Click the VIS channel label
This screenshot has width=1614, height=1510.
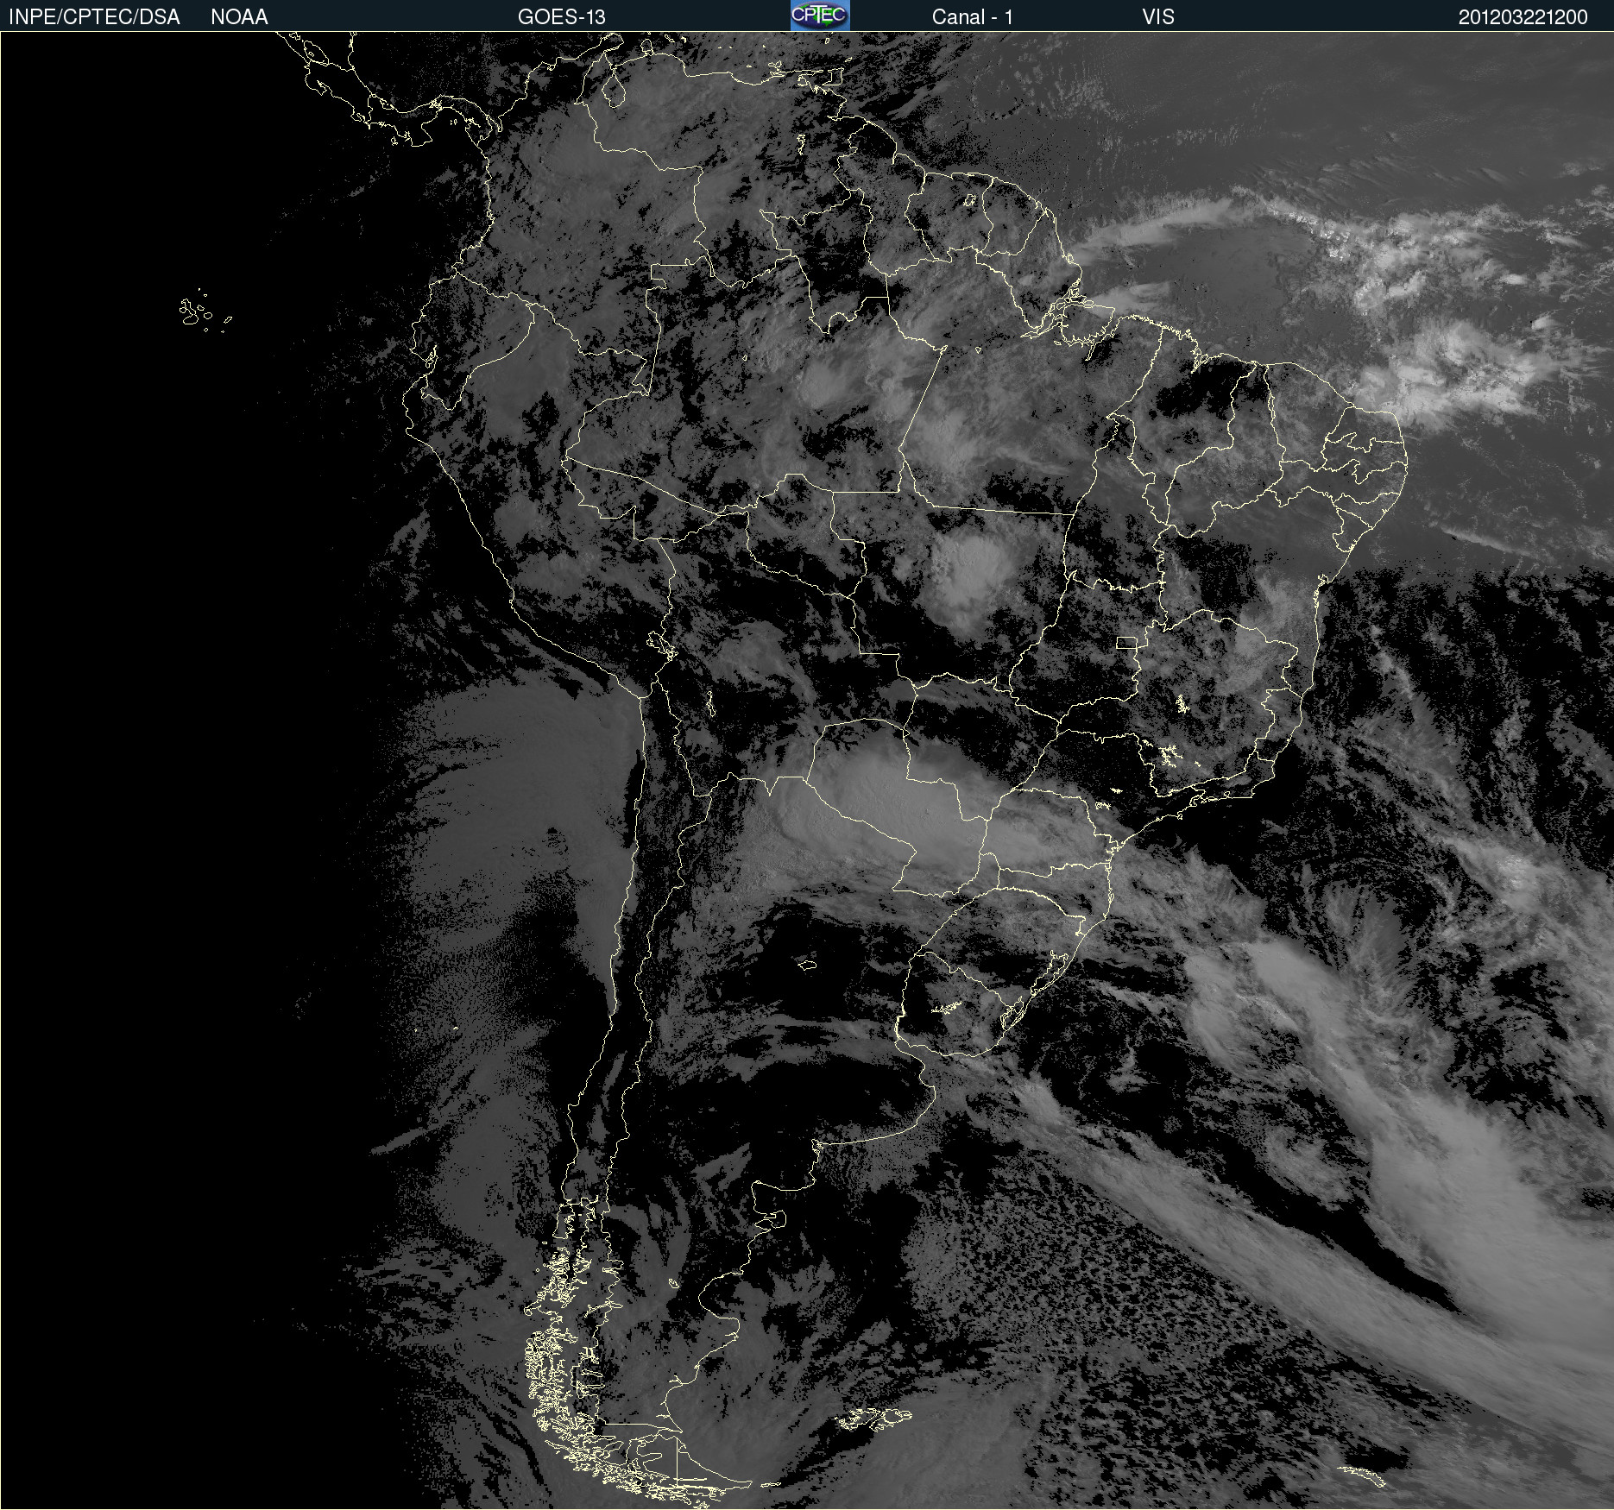pos(1158,17)
